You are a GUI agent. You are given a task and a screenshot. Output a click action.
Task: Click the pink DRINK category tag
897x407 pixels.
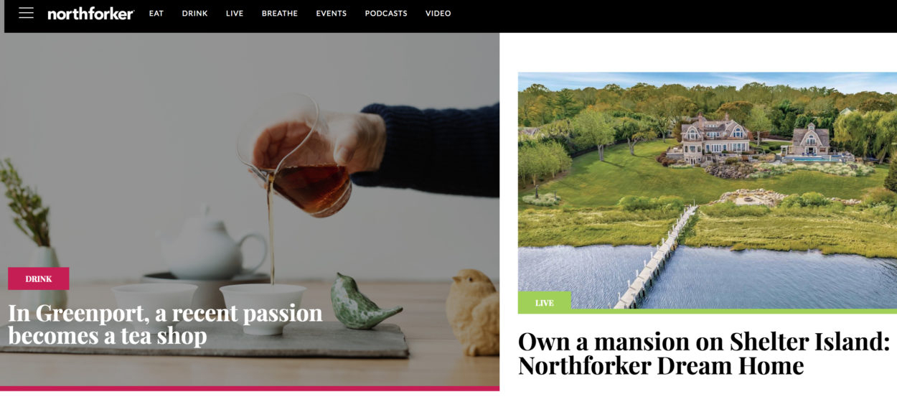39,279
